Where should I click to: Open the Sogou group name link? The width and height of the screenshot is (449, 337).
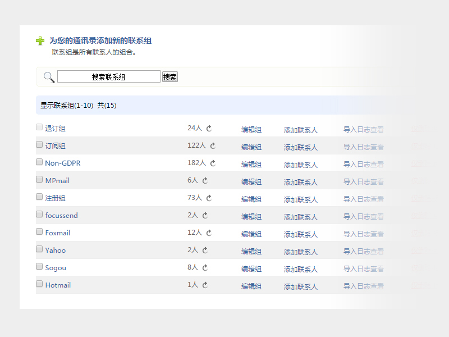[55, 268]
